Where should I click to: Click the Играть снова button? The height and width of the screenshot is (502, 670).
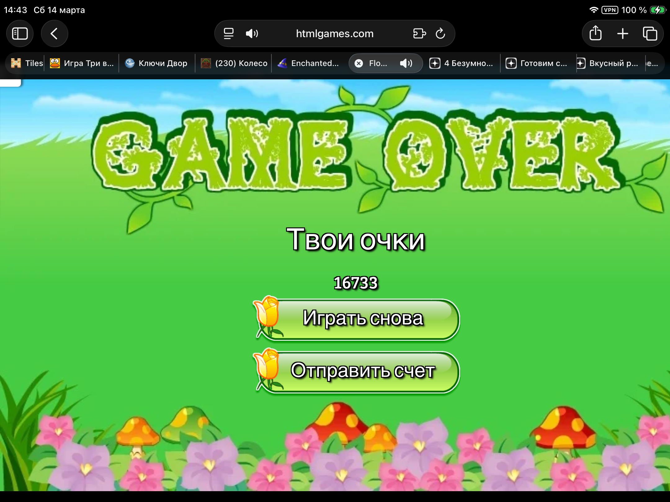point(362,319)
